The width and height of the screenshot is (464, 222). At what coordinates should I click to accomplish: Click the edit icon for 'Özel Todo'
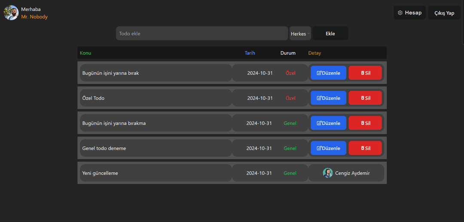click(x=319, y=98)
